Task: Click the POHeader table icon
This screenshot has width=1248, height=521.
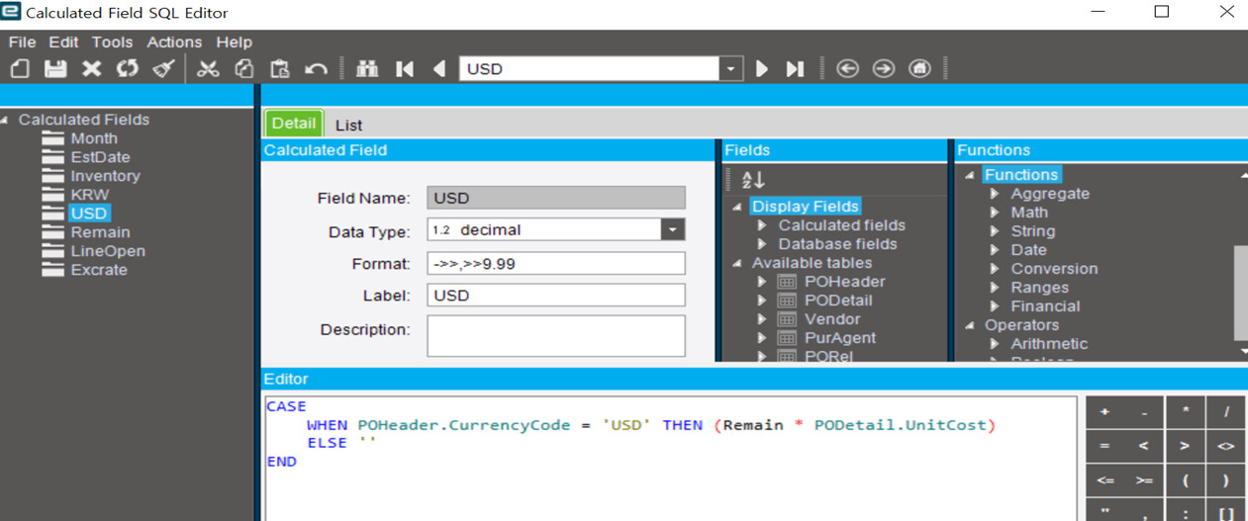Action: pos(788,282)
